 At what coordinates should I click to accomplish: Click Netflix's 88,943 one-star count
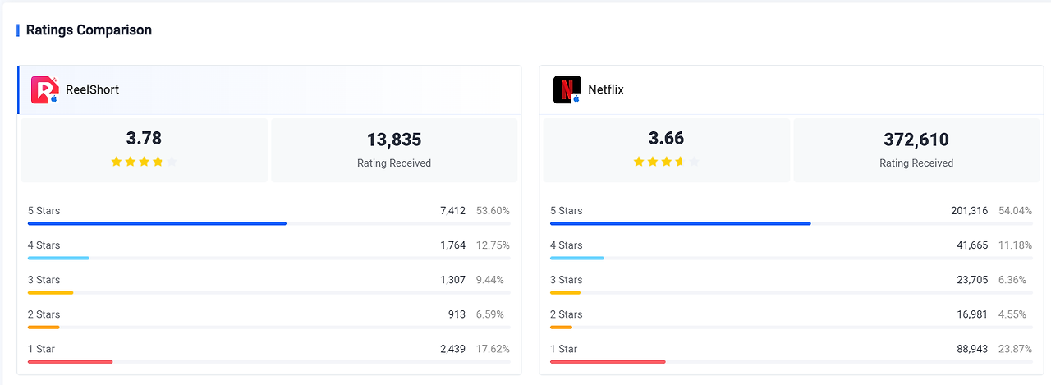coord(972,349)
